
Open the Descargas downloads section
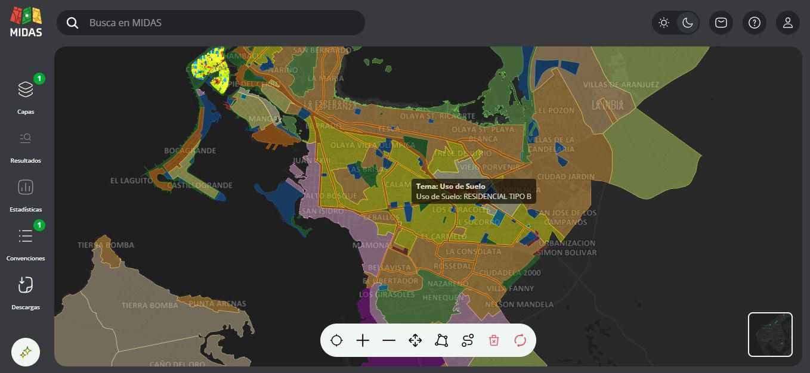point(26,291)
